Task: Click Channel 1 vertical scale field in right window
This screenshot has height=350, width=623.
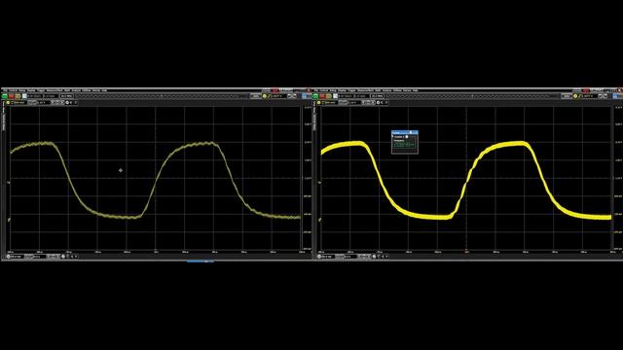Action: tap(331, 102)
